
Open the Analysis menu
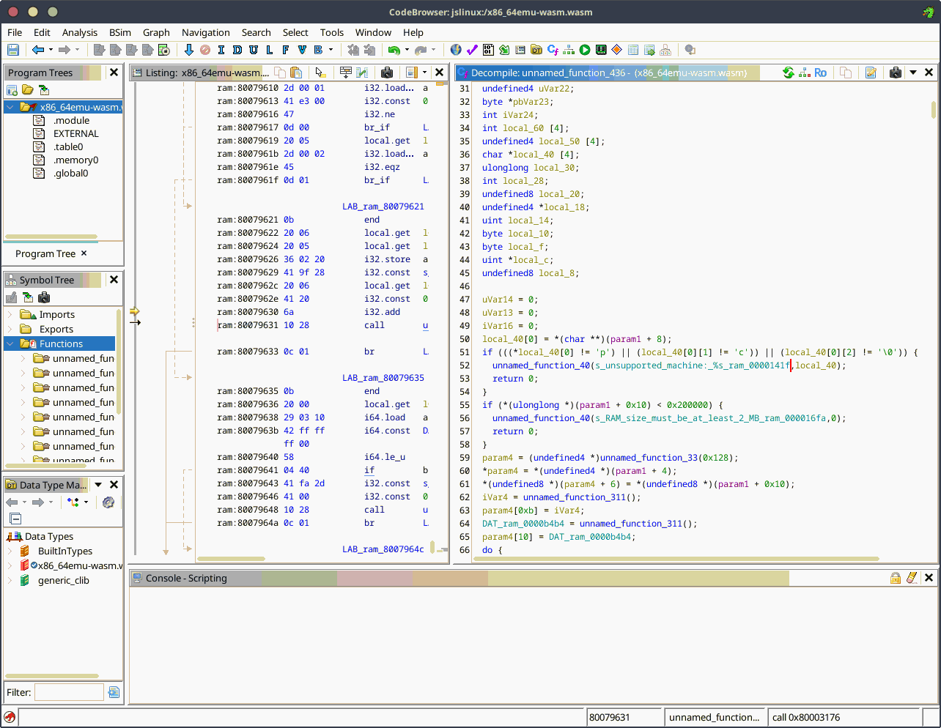coord(79,32)
